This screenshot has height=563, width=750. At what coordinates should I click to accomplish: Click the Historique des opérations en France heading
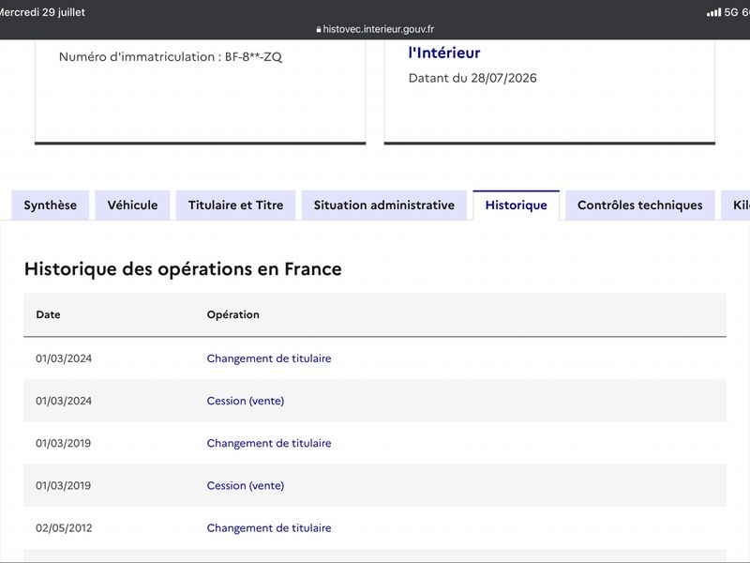183,269
